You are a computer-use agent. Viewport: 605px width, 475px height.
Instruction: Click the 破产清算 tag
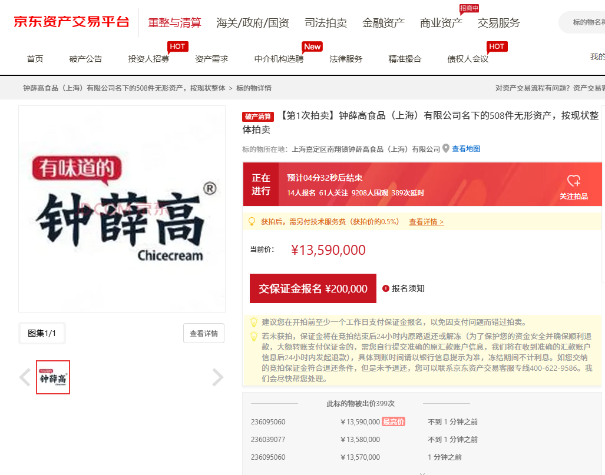click(x=258, y=117)
